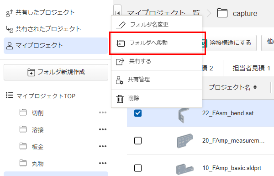Click the 丸物 folder icon
Image resolution: width=274 pixels, height=176 pixels.
coord(23,163)
